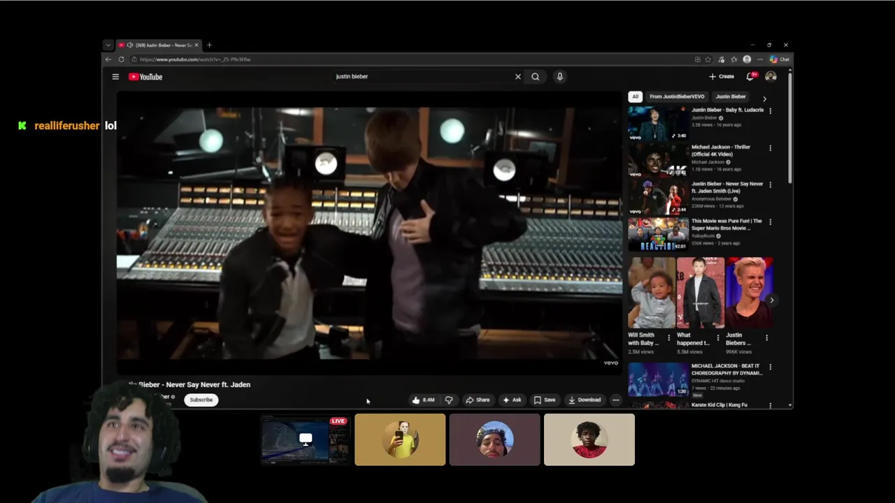Click the magnifier search button
This screenshot has height=503, width=895.
coord(536,77)
